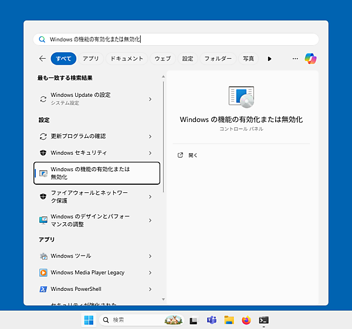This screenshot has height=329, width=352.
Task: Switch to the ウェブ filter tab
Action: (x=163, y=59)
